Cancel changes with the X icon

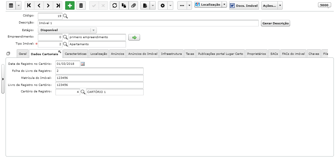pos(103,6)
